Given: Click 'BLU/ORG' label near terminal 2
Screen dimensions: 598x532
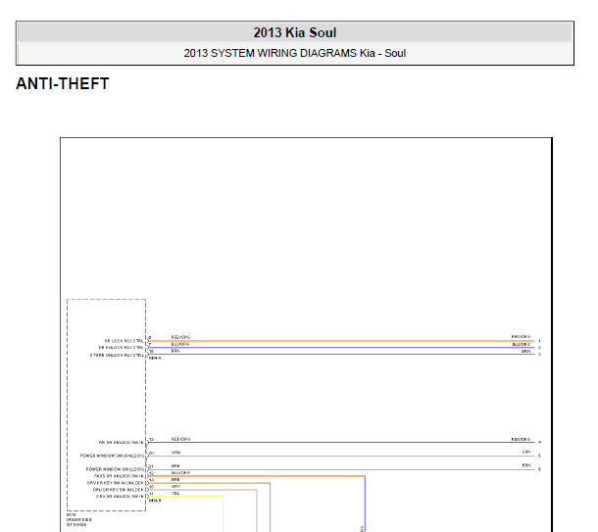Looking at the screenshot, I should (x=521, y=344).
